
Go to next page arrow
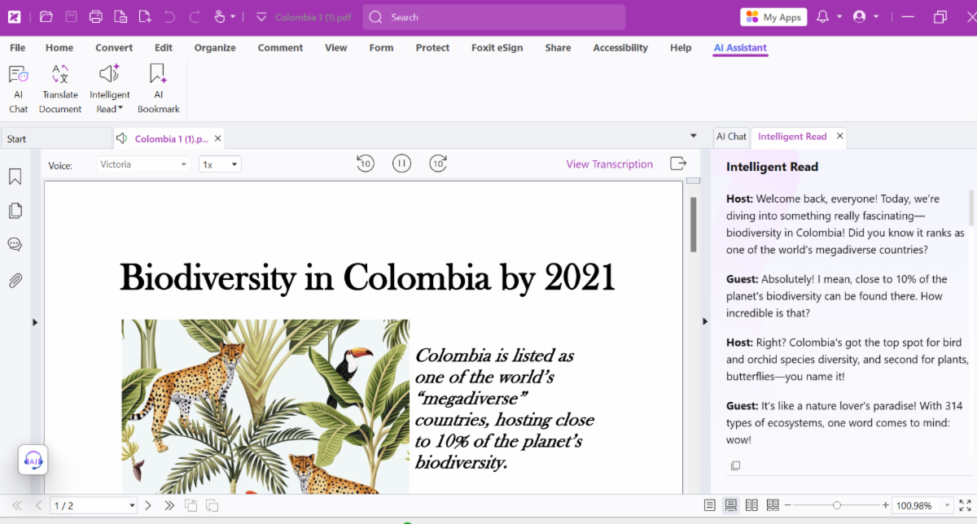(150, 505)
